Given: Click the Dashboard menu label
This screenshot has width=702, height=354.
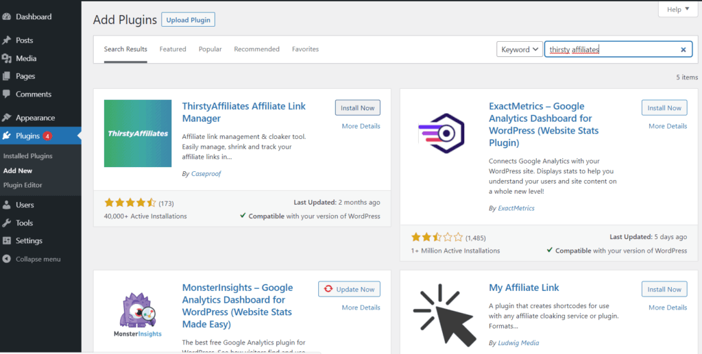Looking at the screenshot, I should click(x=34, y=17).
